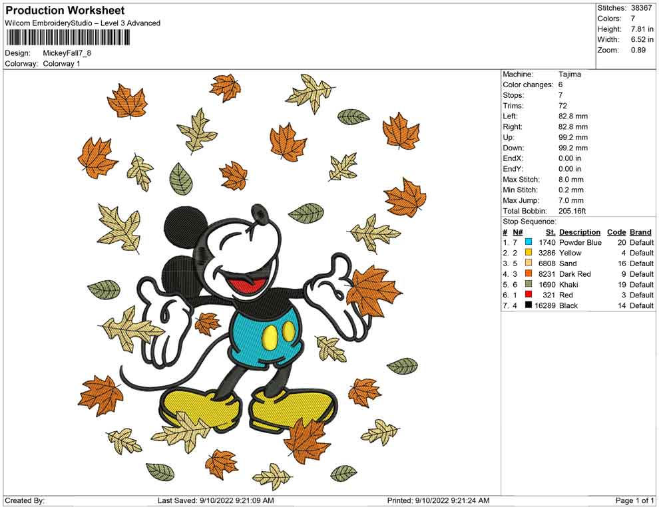Click the Color changes value 6
The image size is (659, 507).
pos(560,85)
